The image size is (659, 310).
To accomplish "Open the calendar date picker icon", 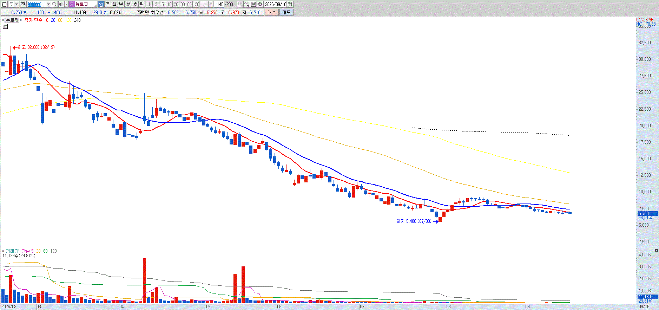I will tap(290, 4).
